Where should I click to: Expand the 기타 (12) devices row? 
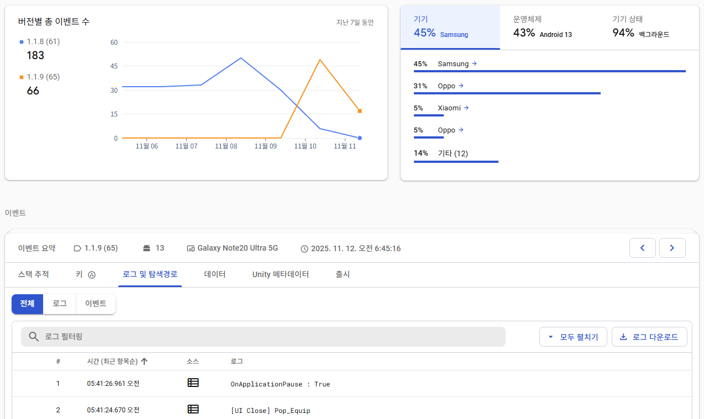(453, 153)
